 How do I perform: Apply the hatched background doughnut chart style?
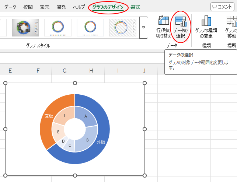coord(123,28)
